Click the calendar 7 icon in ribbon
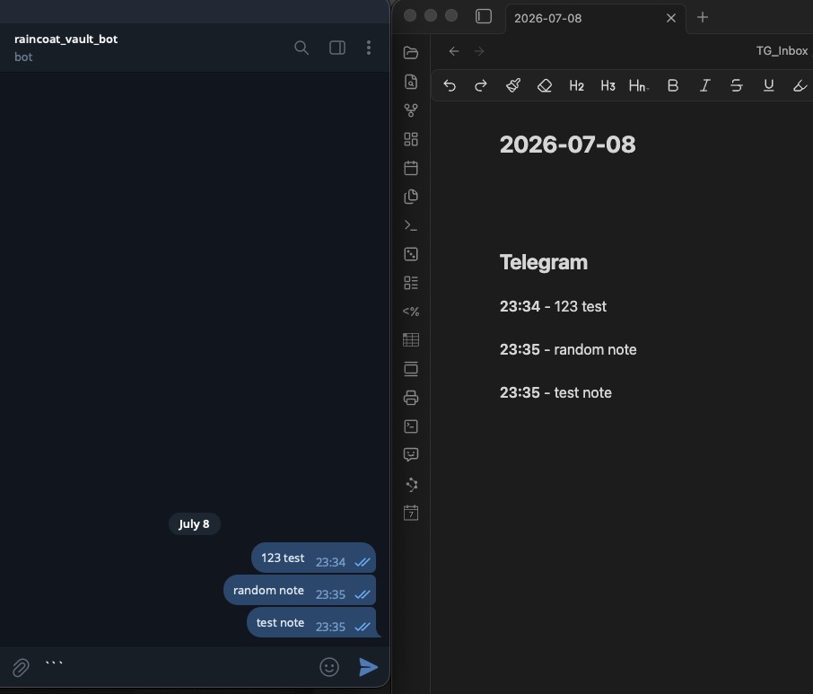The width and height of the screenshot is (813, 694). [411, 513]
